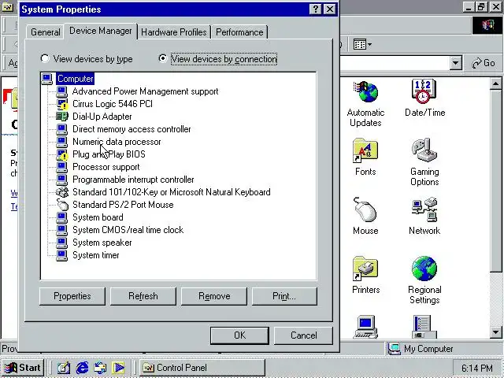Select "System board" text row
504x378 pixels.
pos(98,217)
